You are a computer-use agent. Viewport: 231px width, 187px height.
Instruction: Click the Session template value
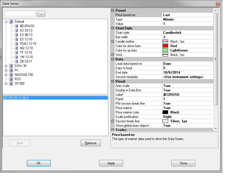(x=183, y=77)
